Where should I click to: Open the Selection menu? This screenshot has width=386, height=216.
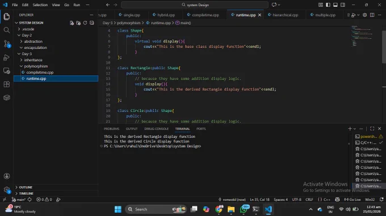point(40,5)
